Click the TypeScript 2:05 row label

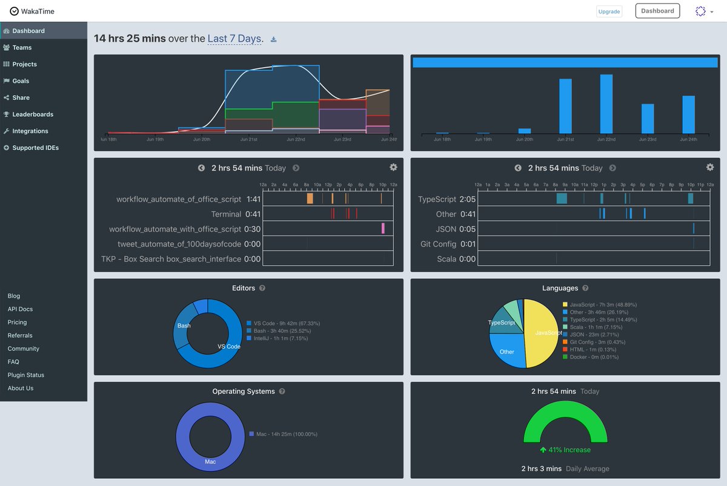tap(446, 199)
